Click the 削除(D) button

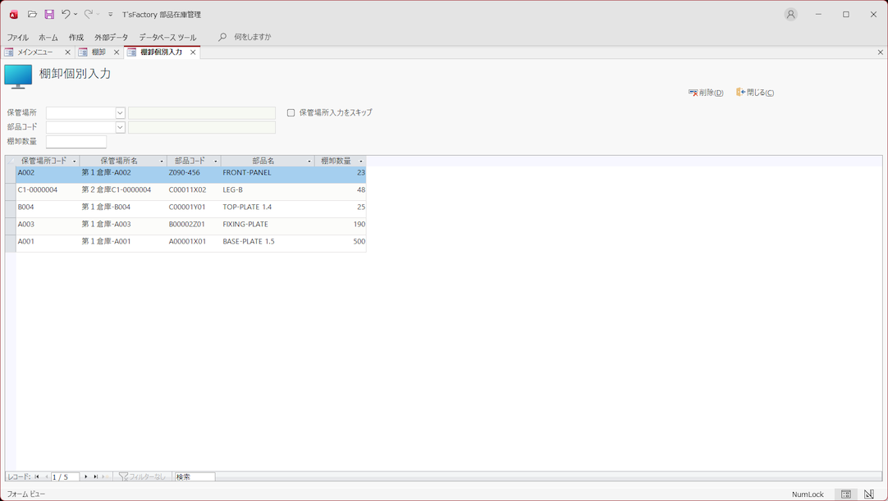pos(706,93)
